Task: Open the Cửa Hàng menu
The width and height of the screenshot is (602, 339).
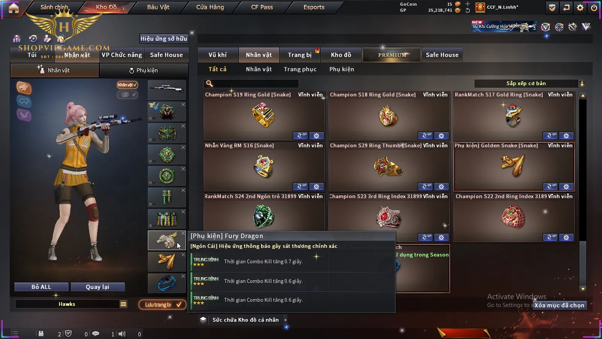Action: 210,7
